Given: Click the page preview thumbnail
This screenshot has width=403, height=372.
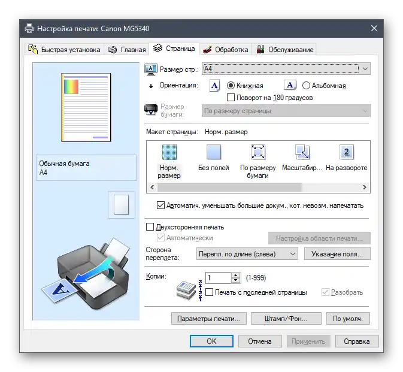Looking at the screenshot, I should [x=86, y=107].
